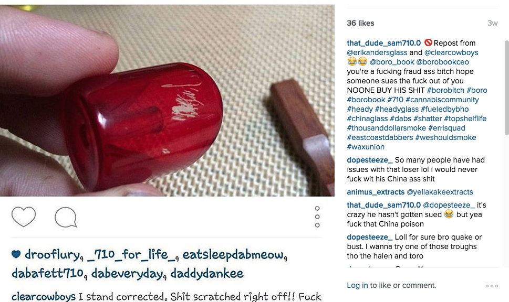Open the #cannabiscommunity hashtag

click(442, 100)
